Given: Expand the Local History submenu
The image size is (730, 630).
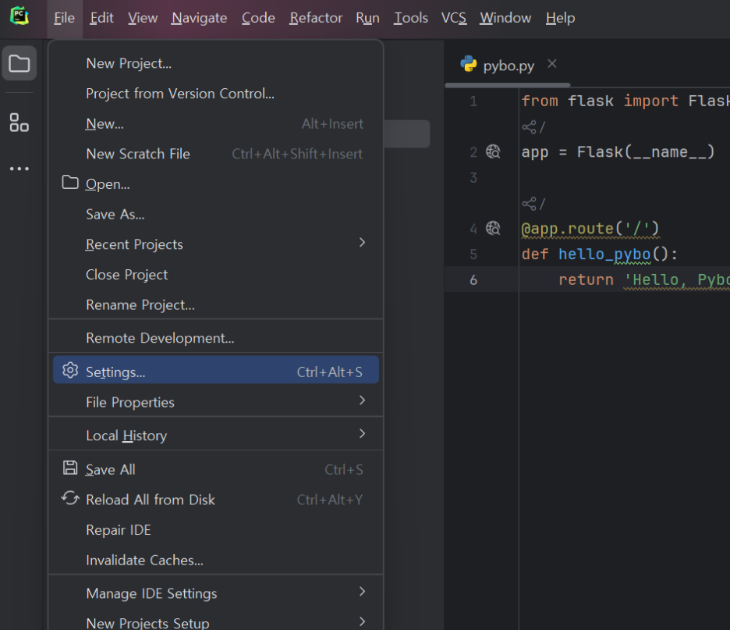Looking at the screenshot, I should point(215,435).
